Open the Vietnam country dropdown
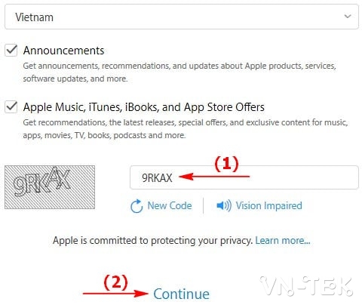 coord(182,17)
